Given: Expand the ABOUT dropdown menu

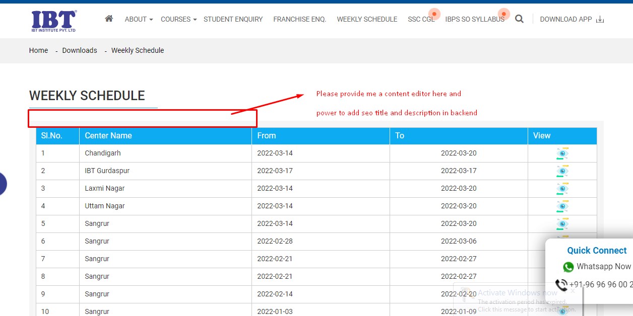Looking at the screenshot, I should pyautogui.click(x=139, y=19).
